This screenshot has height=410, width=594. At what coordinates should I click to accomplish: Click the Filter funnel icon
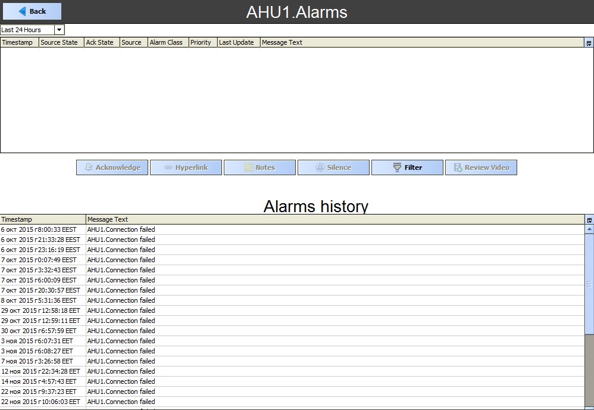[397, 167]
